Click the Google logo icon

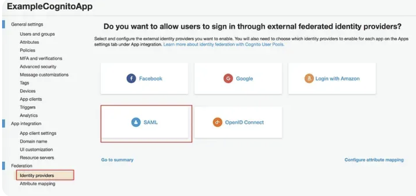coord(228,78)
